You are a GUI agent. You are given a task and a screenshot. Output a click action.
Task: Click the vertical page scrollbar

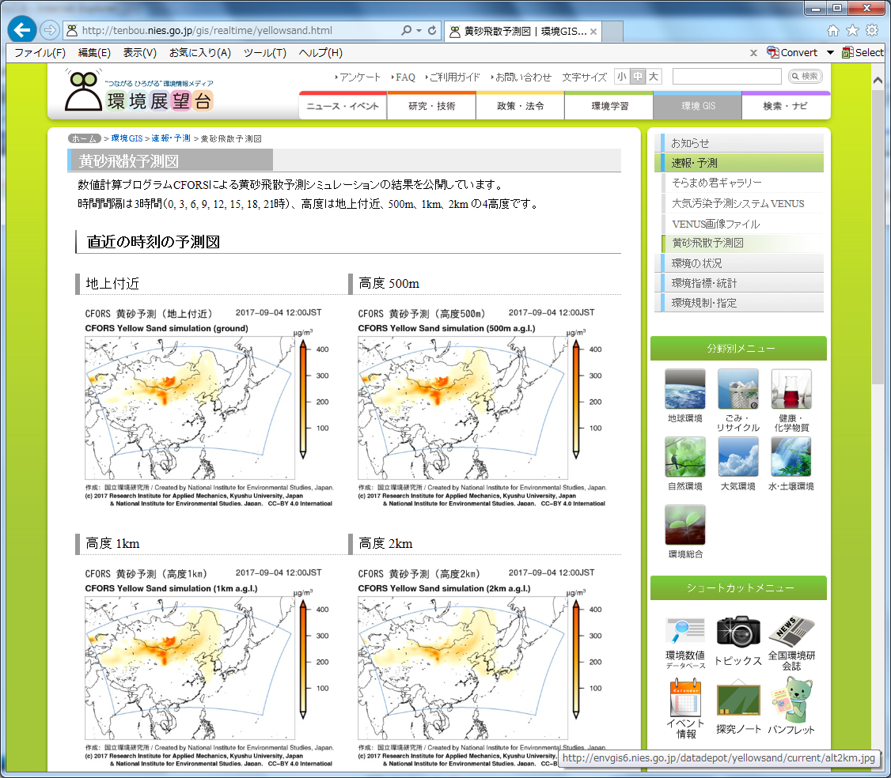(878, 237)
